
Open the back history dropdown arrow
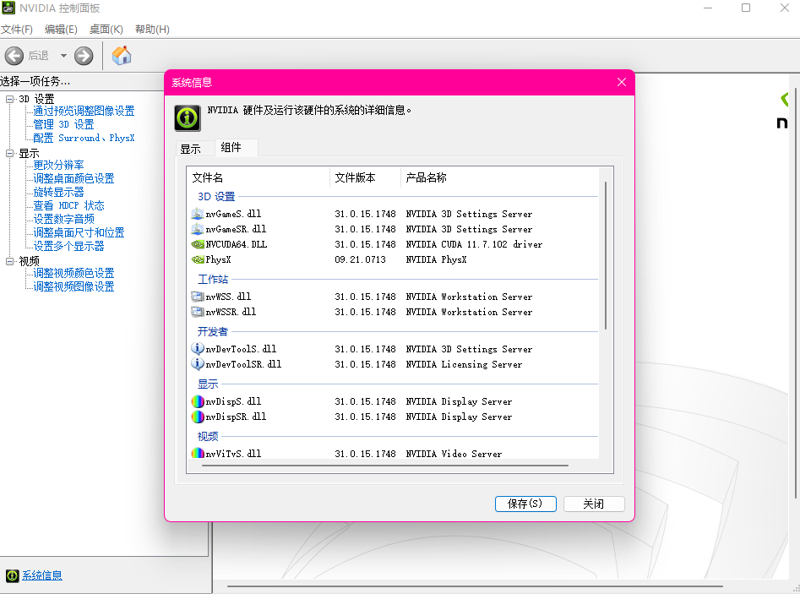pos(63,56)
